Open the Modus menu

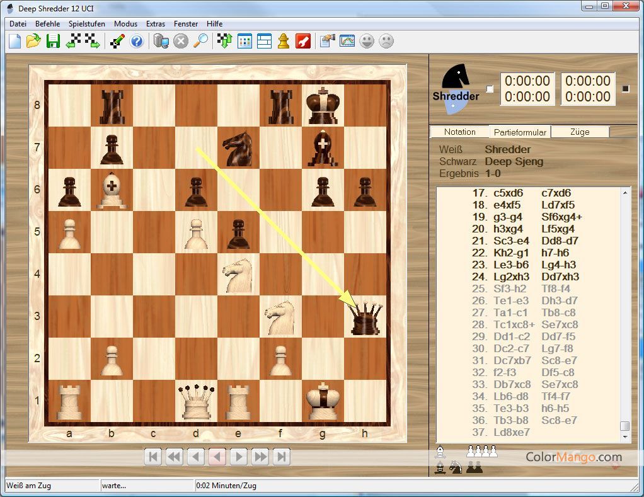(125, 24)
